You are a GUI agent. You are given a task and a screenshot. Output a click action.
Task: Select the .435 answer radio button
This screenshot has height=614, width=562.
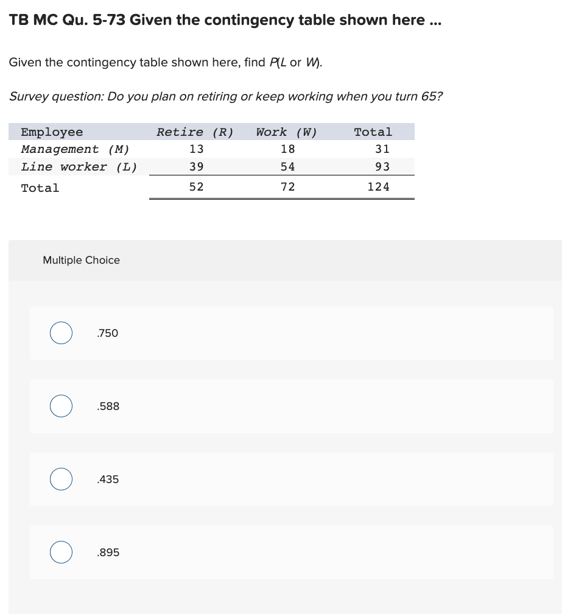[60, 479]
